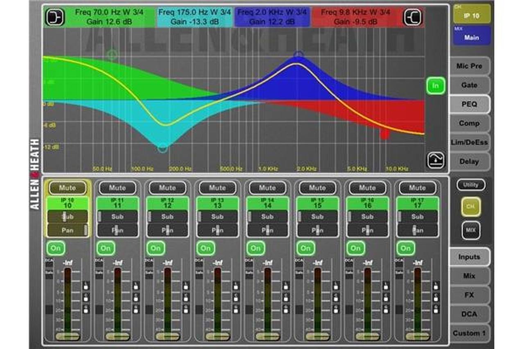Open the FX layer tab
This screenshot has height=349, width=524.
tap(469, 295)
